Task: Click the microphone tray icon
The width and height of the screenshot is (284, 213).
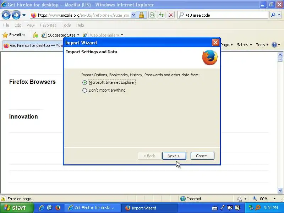Action: tap(223, 208)
